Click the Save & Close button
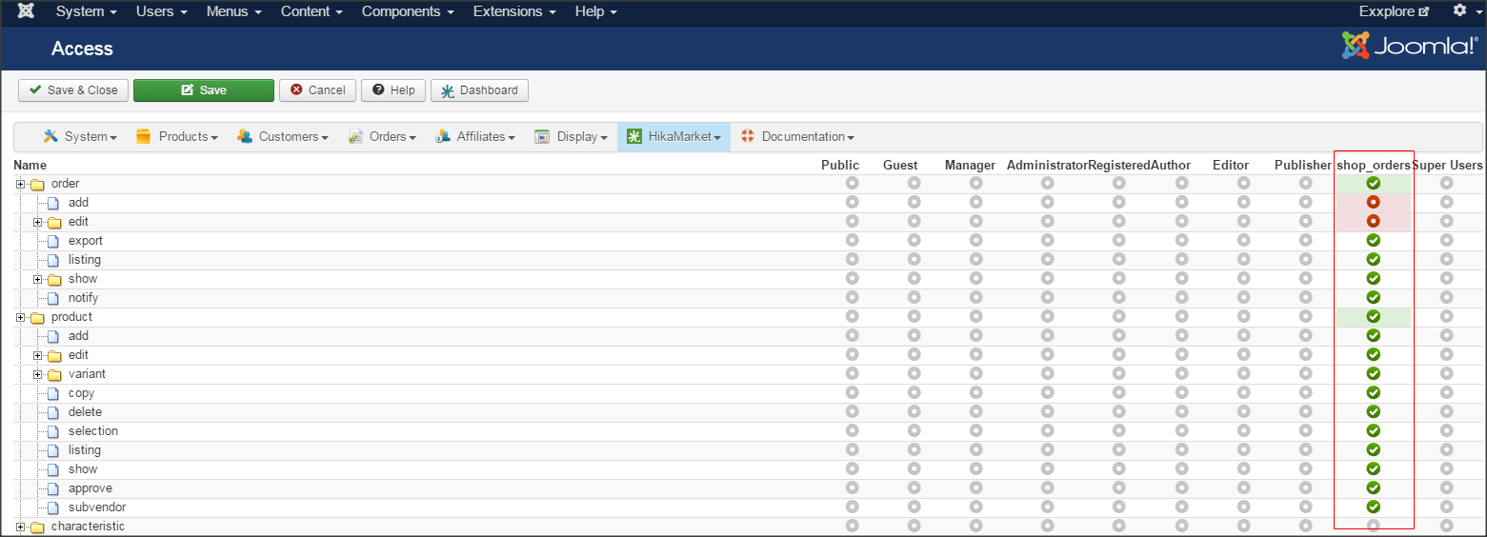Viewport: 1487px width, 537px height. pos(73,90)
